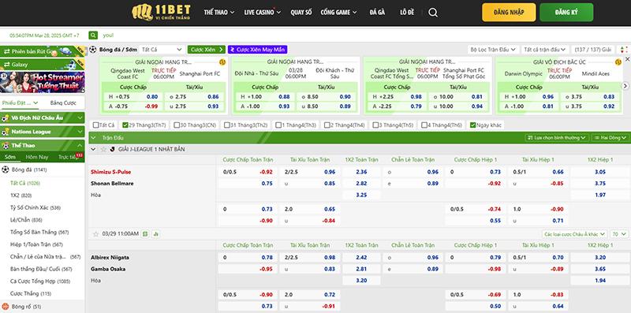Select odds 2.36 for Shimizu S-Pulse 1X2
The width and height of the screenshot is (631, 313).
pos(361,172)
